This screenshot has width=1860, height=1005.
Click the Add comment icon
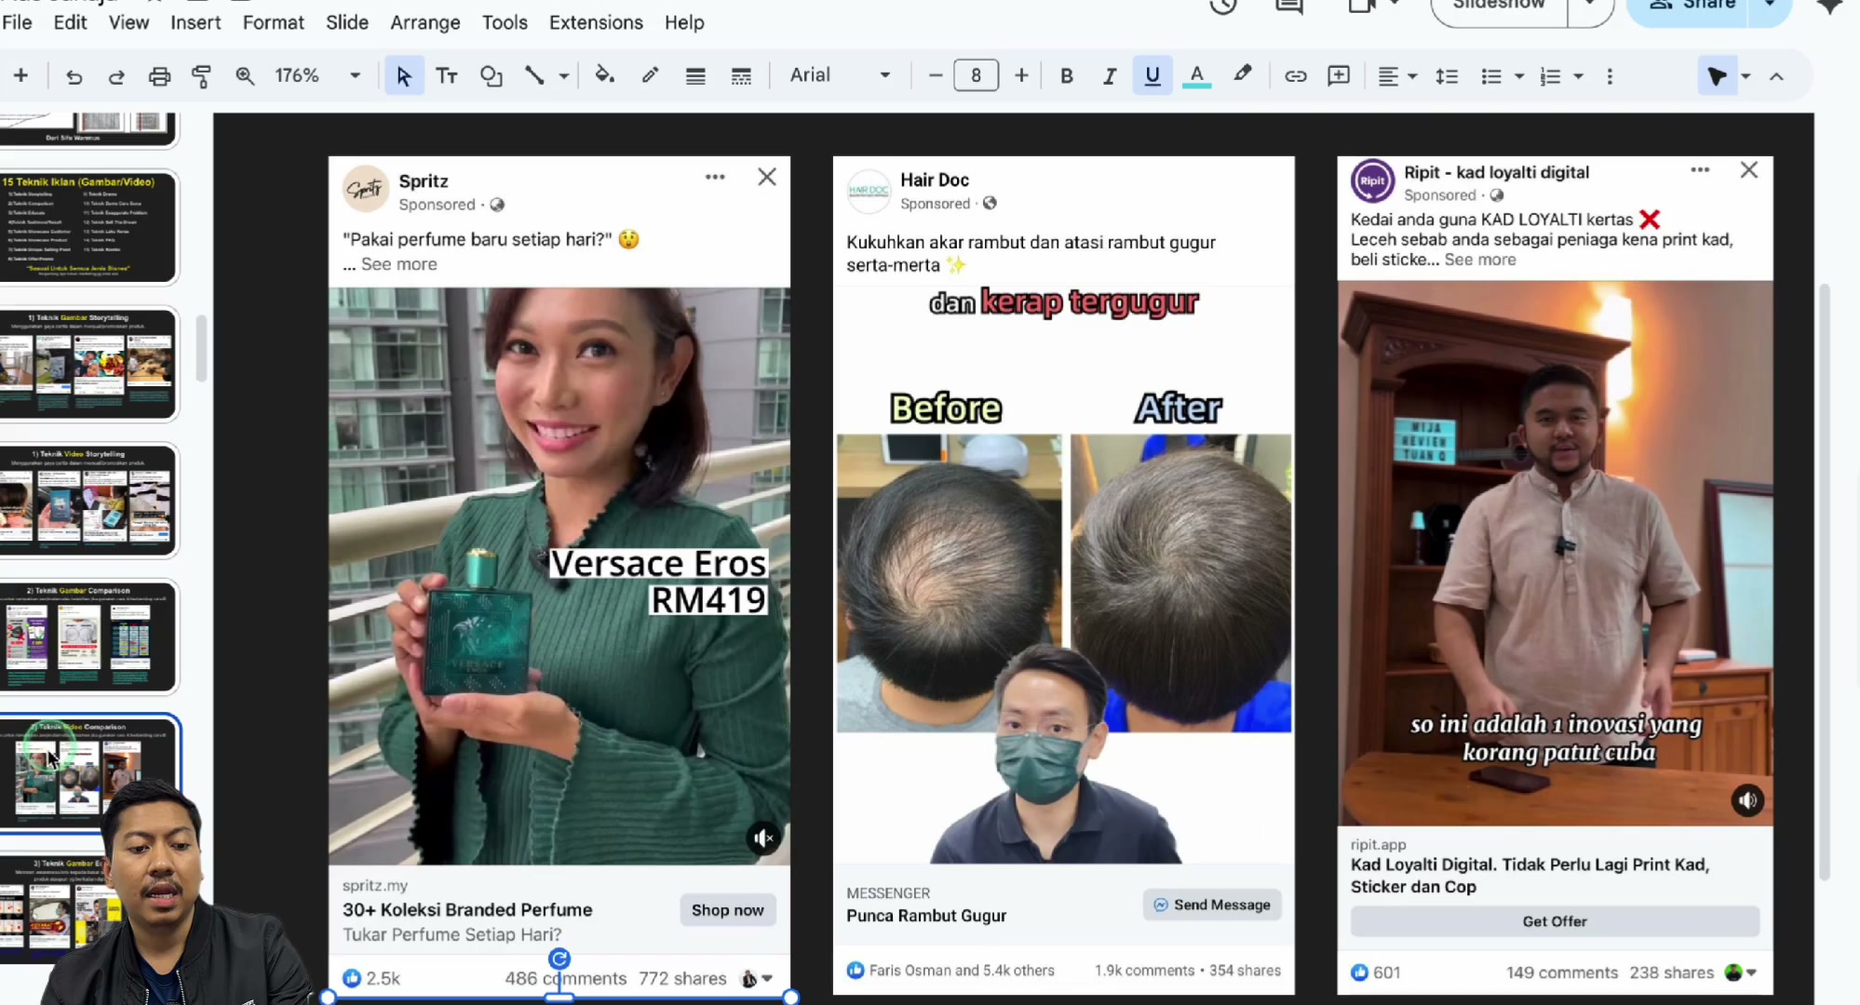(1339, 76)
